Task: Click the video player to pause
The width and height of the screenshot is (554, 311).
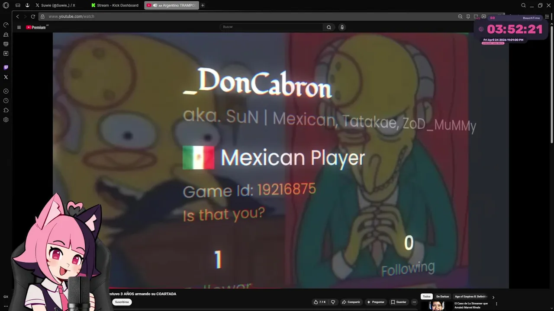Action: click(x=280, y=160)
